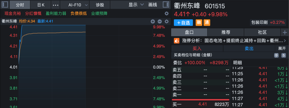Open the 涨停分析 limit-up analysis banner
This screenshot has height=108, width=289.
tap(230, 41)
